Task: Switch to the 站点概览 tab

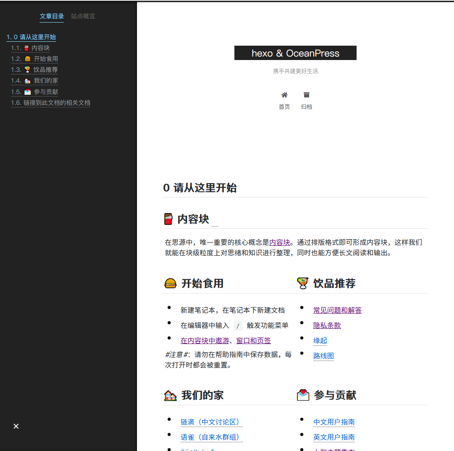Action: pos(83,17)
